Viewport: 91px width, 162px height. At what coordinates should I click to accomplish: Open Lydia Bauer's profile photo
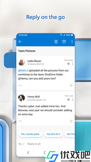(21, 62)
